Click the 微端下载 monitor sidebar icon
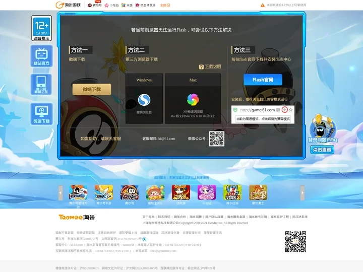 click(41, 114)
